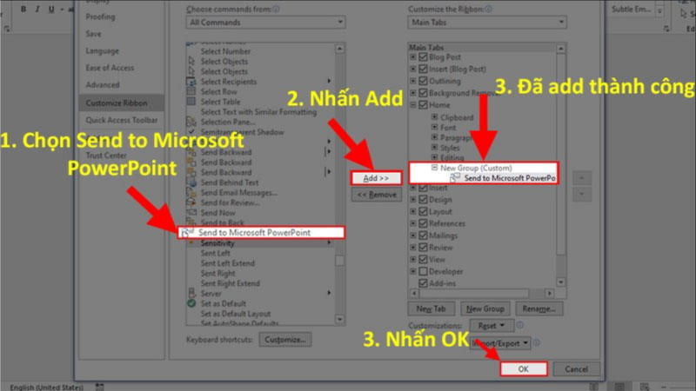Open the Quick Access Toolbar category
This screenshot has width=696, height=391.
122,120
